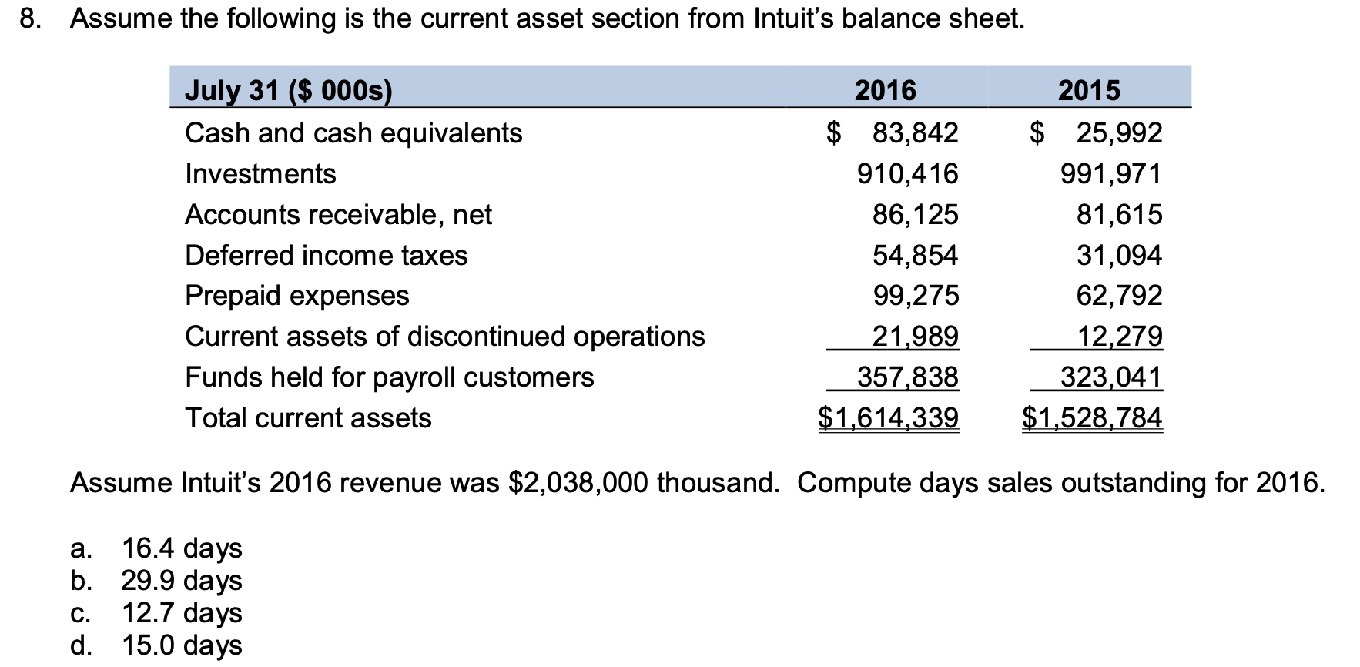Click the question 8 intro sentence
This screenshot has width=1360, height=667.
tap(548, 18)
